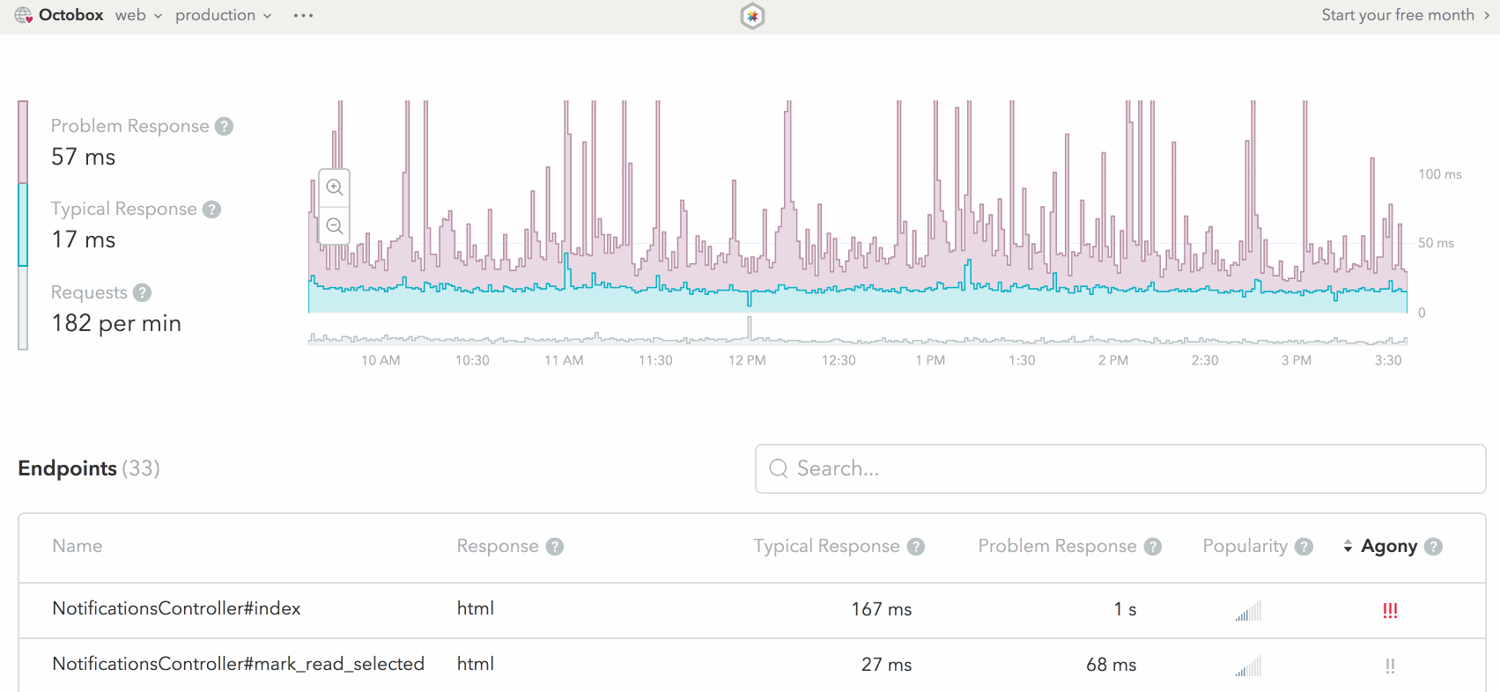Open the production environment dropdown

click(223, 15)
